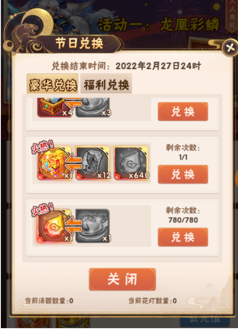Click the grey feather token x12 icon
Image resolution: width=238 pixels, height=329 pixels.
pos(93,163)
